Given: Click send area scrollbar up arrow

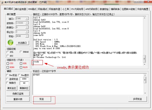Looking at the screenshot, I should pyautogui.click(x=145, y=75).
